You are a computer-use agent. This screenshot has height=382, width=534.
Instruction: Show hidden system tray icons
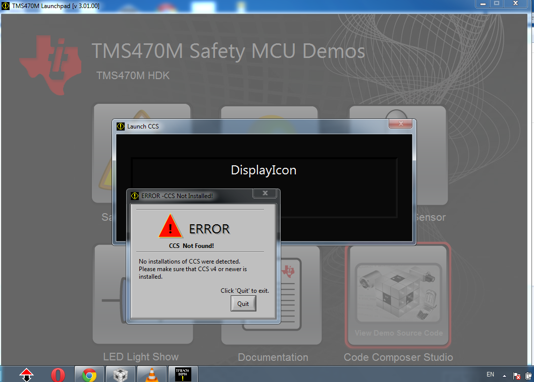[504, 376]
